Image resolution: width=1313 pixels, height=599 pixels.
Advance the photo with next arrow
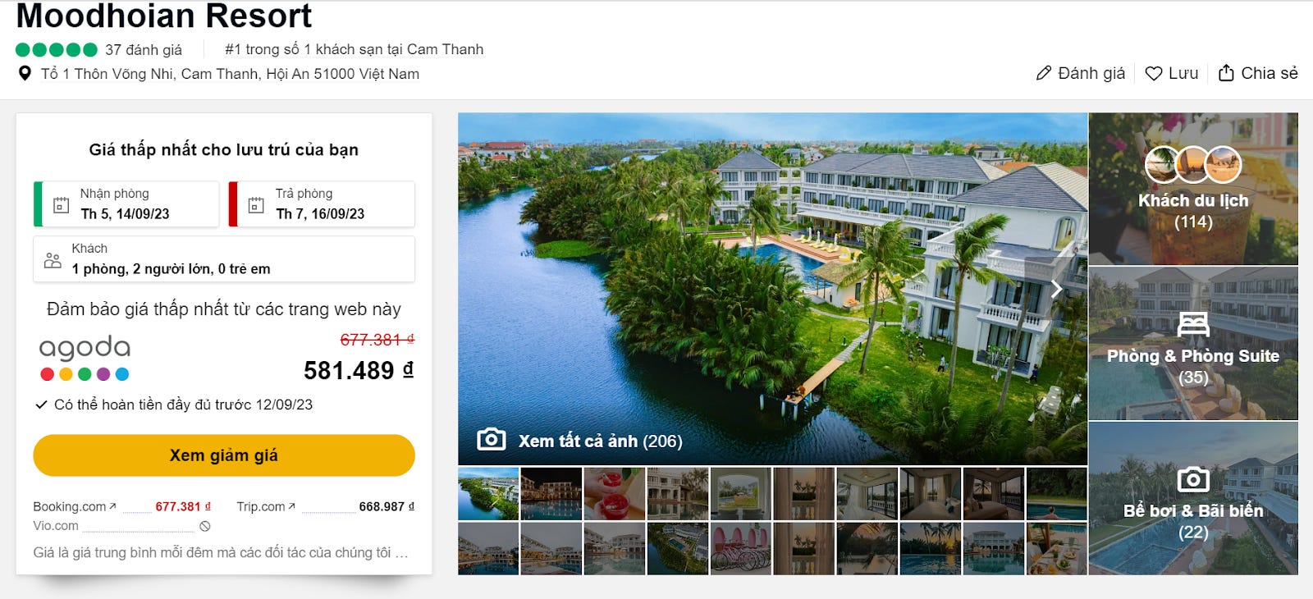point(1057,288)
